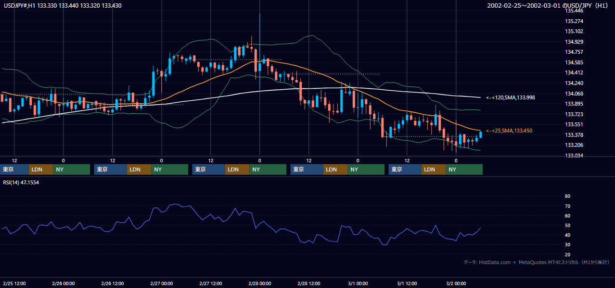Click the latest blue candle on the chart
The image size is (615, 288).
pos(480,135)
